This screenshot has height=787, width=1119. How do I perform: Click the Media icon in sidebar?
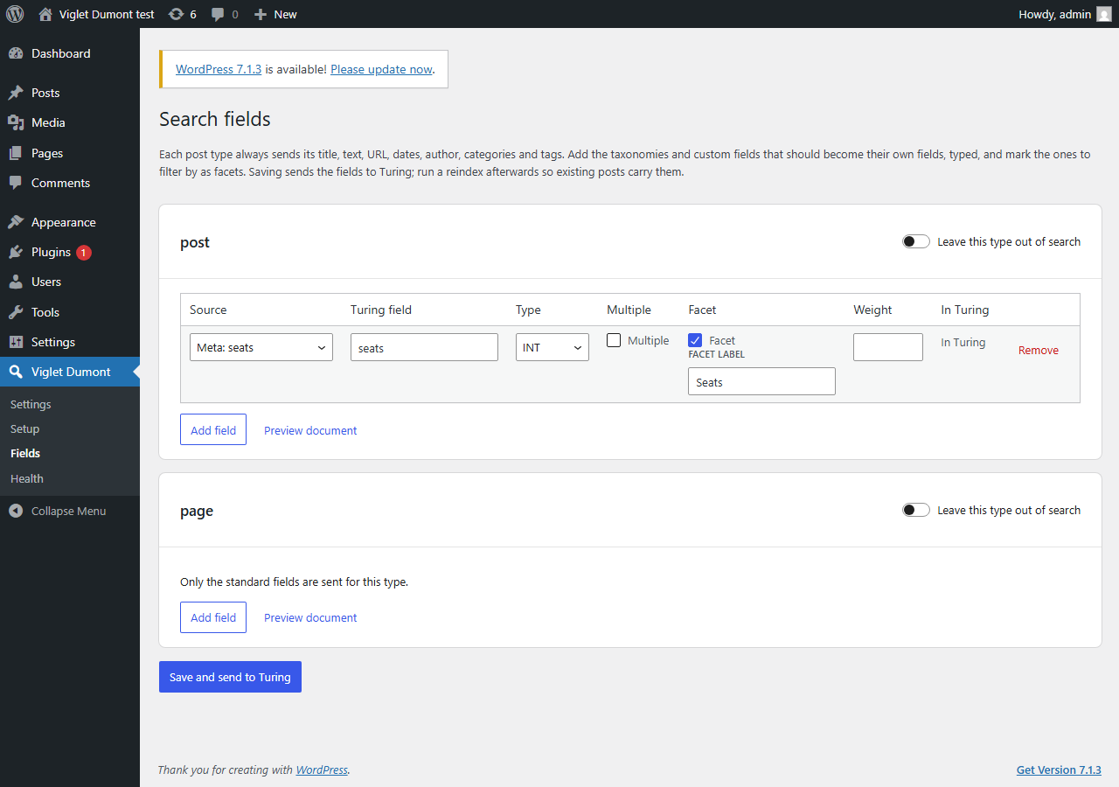(x=16, y=122)
